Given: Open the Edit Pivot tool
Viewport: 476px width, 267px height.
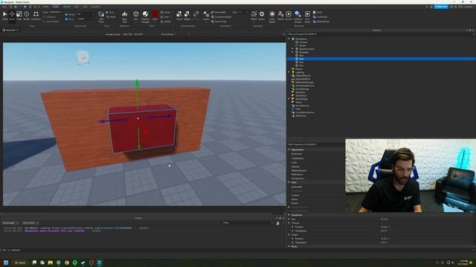Looking at the screenshot, I should tap(101, 17).
